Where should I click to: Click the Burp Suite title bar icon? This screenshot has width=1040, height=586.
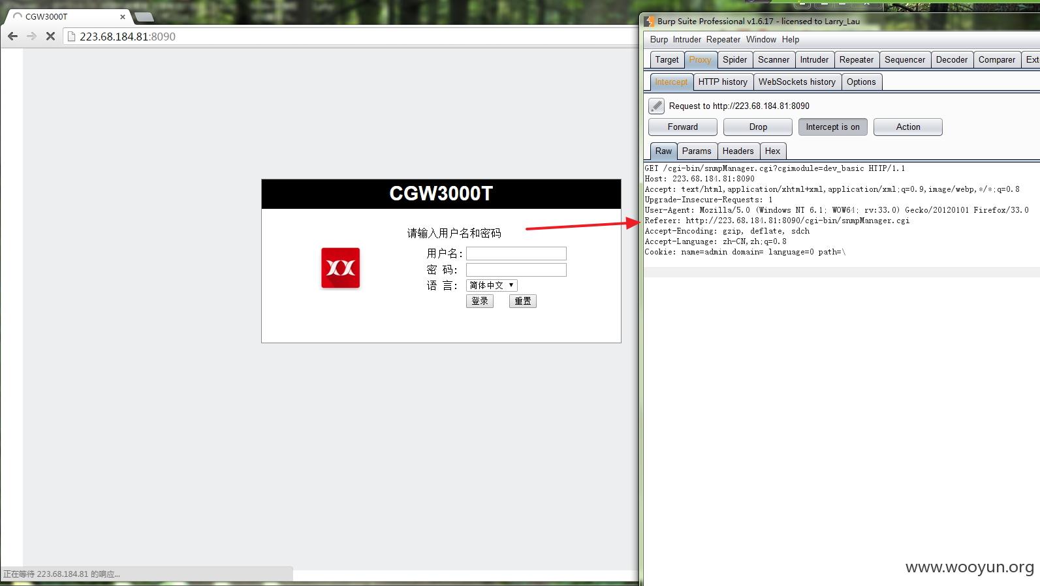point(649,22)
